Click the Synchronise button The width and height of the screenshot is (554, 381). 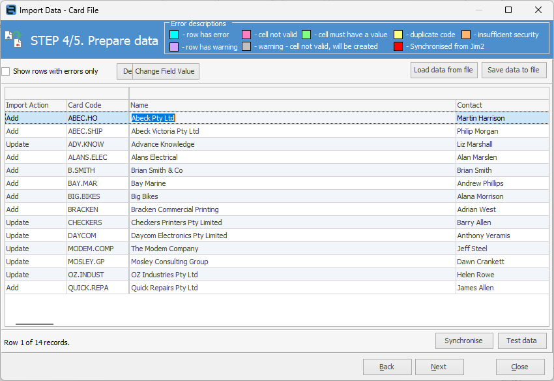tap(464, 341)
